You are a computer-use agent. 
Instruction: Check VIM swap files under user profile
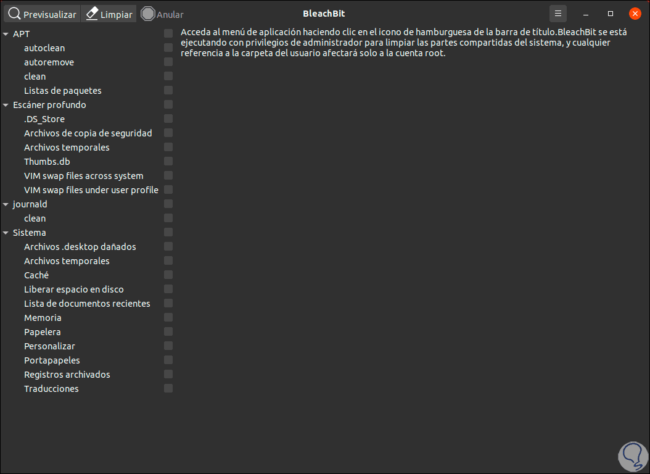pos(168,189)
